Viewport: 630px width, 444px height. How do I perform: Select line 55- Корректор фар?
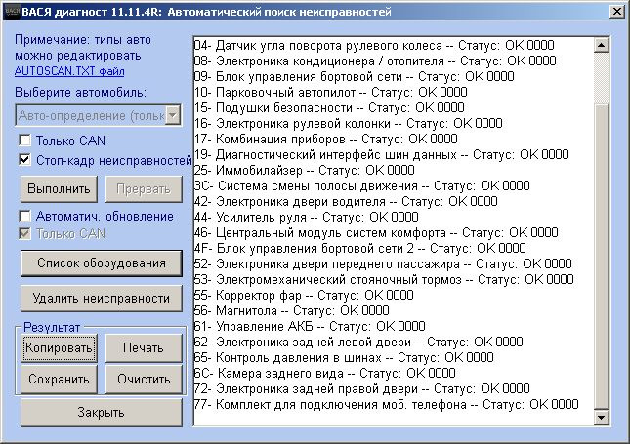point(304,296)
